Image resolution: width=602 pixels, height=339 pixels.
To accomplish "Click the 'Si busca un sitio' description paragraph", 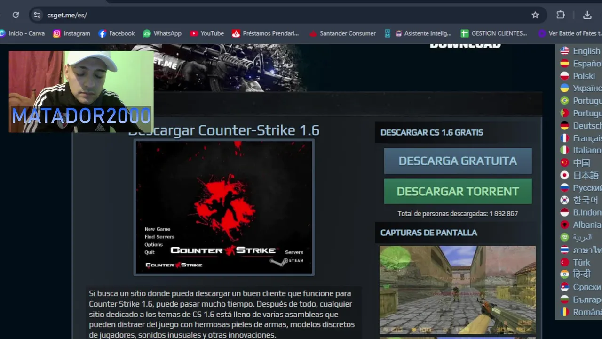I will point(222,314).
